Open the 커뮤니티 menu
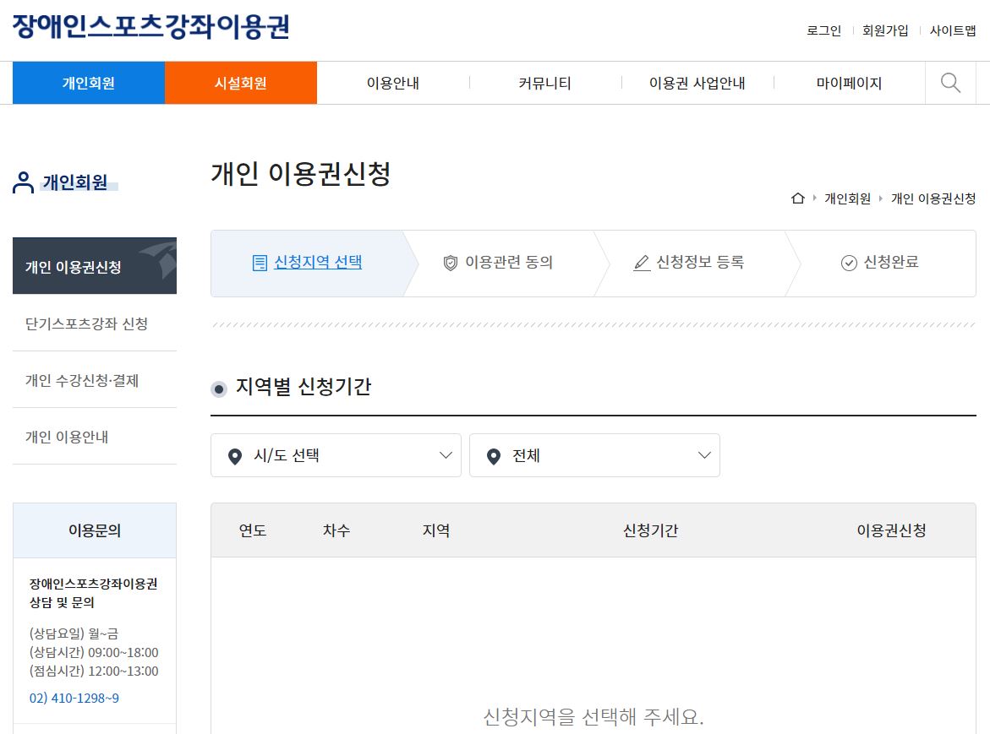Image resolution: width=990 pixels, height=734 pixels. (x=545, y=82)
